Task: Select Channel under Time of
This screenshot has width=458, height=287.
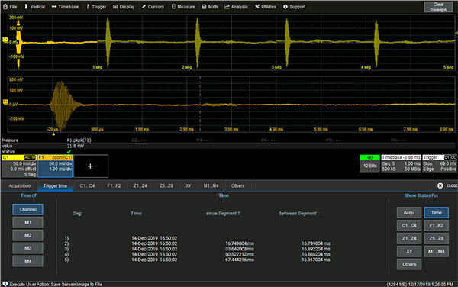Action: pos(27,209)
